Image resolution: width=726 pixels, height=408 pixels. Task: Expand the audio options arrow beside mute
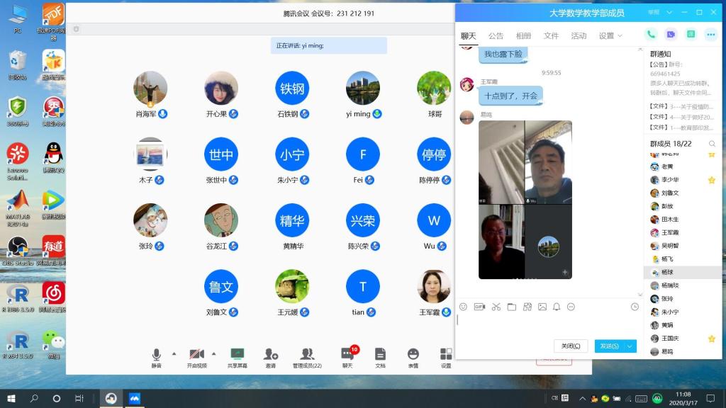point(174,352)
